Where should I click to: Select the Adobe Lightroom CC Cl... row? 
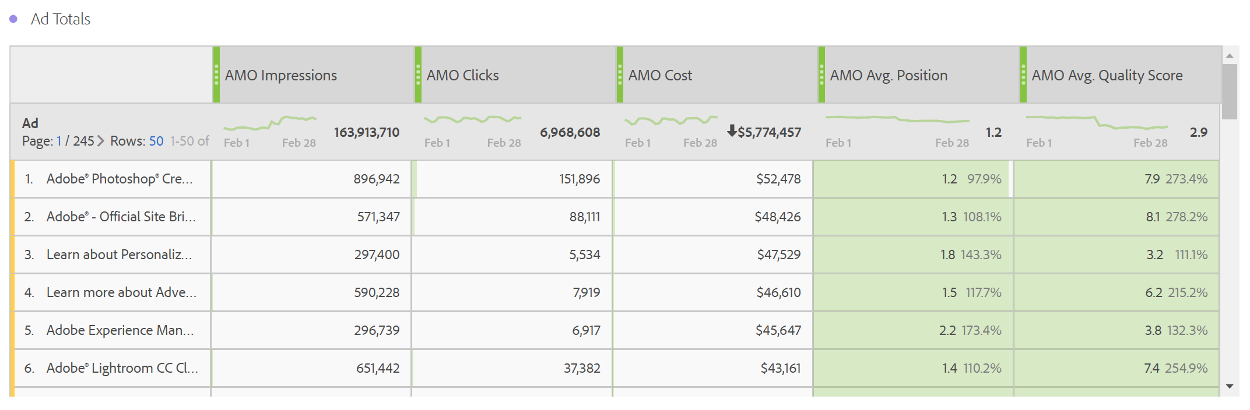(122, 368)
